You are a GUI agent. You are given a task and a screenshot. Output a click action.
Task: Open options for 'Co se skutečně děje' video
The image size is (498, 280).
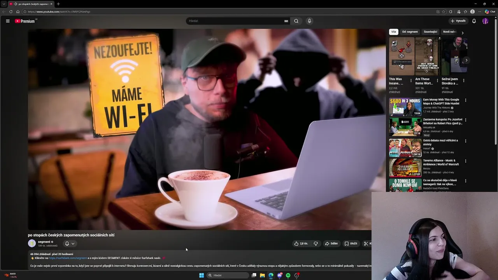(x=465, y=181)
